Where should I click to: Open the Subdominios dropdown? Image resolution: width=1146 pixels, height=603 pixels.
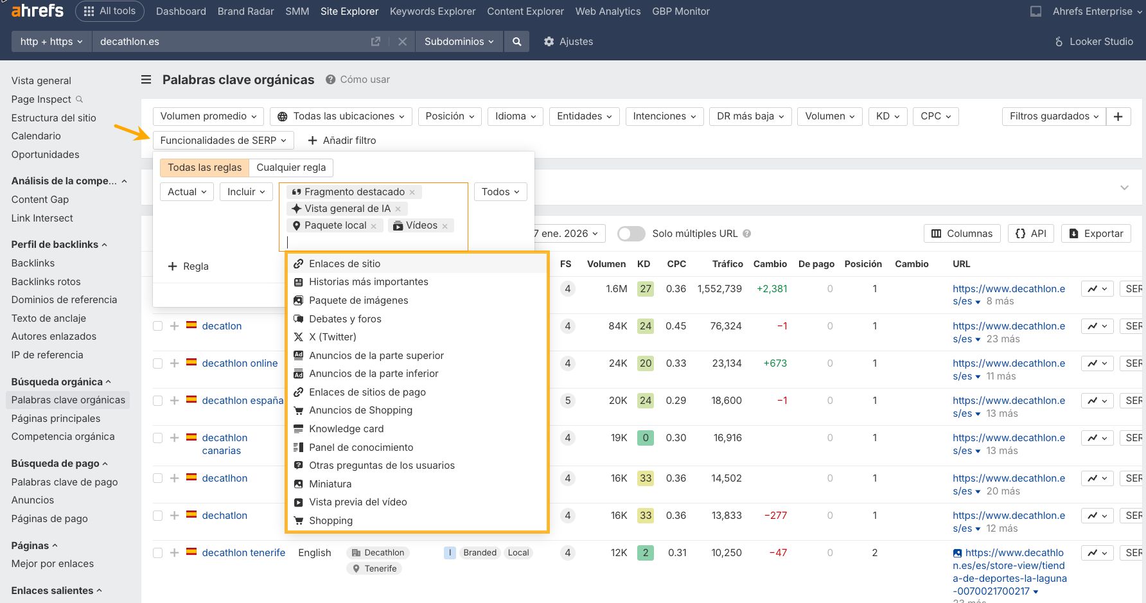click(459, 42)
